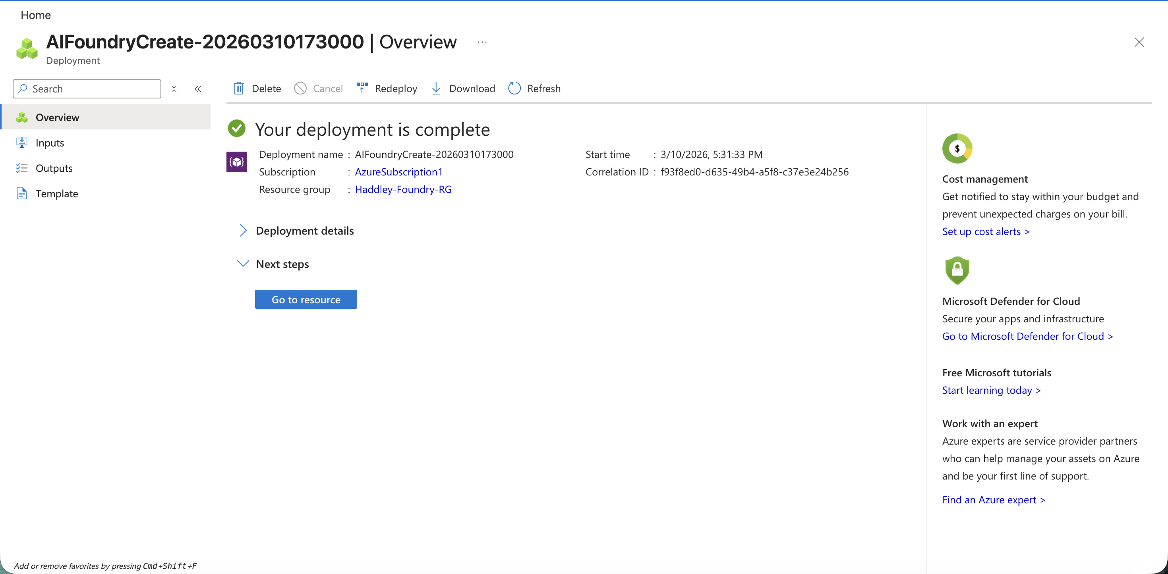Delete the deployment using the trash icon
This screenshot has height=574, width=1168.
point(239,89)
